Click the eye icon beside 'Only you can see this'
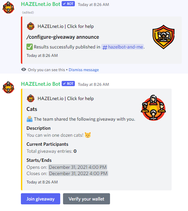 (x=24, y=69)
